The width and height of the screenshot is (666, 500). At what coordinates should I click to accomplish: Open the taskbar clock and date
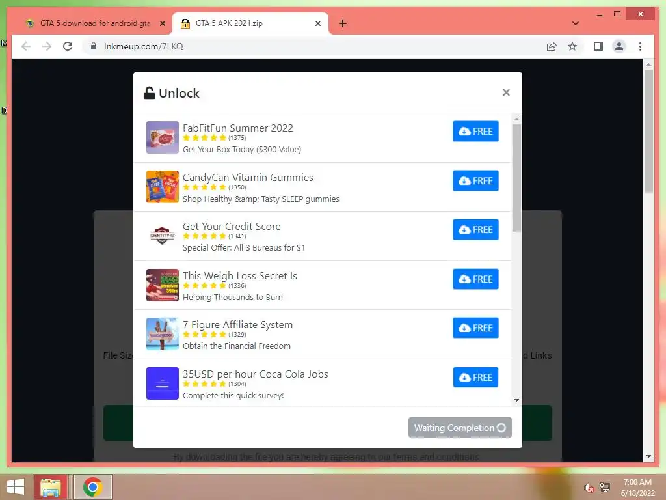point(637,488)
